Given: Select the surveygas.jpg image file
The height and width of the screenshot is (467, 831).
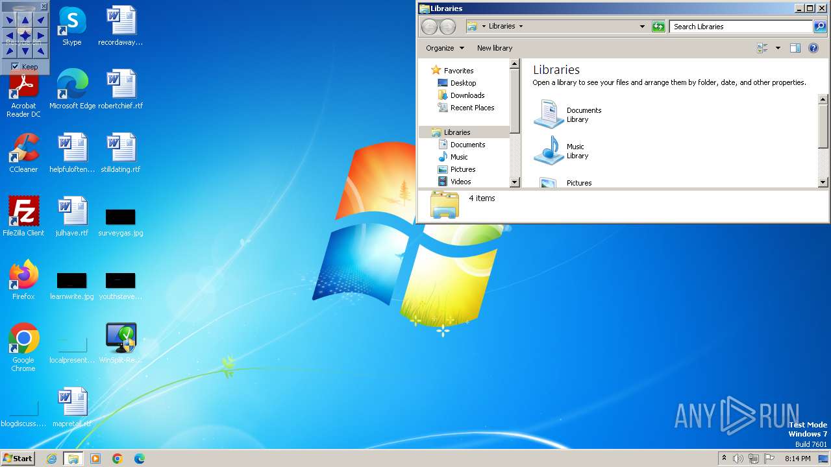Looking at the screenshot, I should (x=121, y=222).
